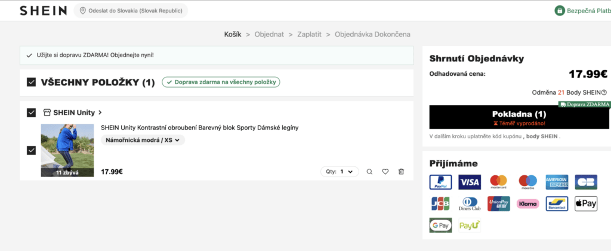Toggle the leggings product item checkbox
The height and width of the screenshot is (251, 611).
(x=32, y=150)
